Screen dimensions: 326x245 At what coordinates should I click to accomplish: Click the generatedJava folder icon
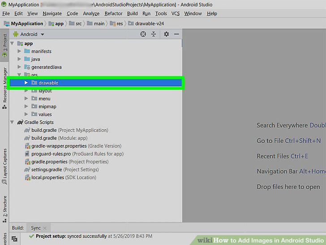pos(27,67)
